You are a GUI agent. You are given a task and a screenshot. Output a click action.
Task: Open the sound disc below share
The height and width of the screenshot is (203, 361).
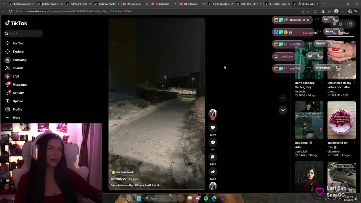[x=213, y=186]
